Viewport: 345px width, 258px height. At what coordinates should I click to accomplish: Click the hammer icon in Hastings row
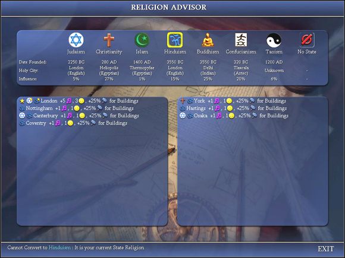click(x=253, y=108)
